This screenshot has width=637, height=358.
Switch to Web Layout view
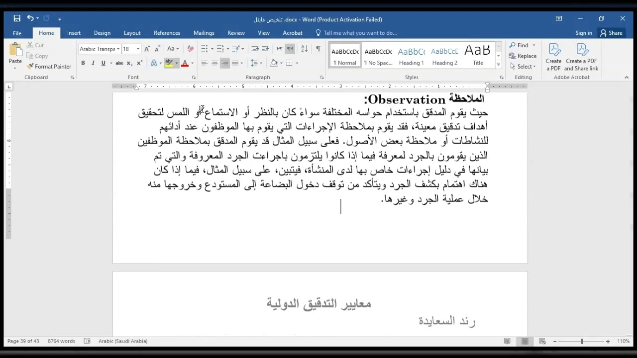click(x=542, y=341)
